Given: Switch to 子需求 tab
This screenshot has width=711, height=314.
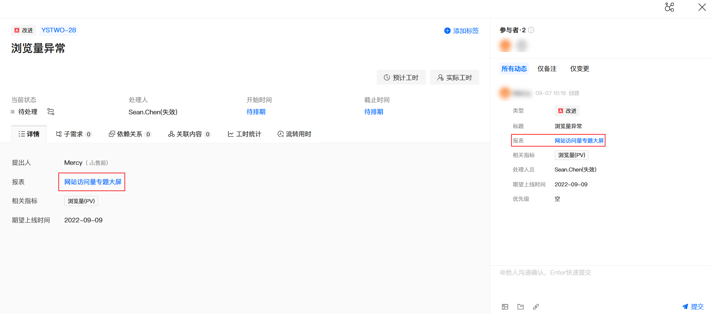Looking at the screenshot, I should point(74,134).
